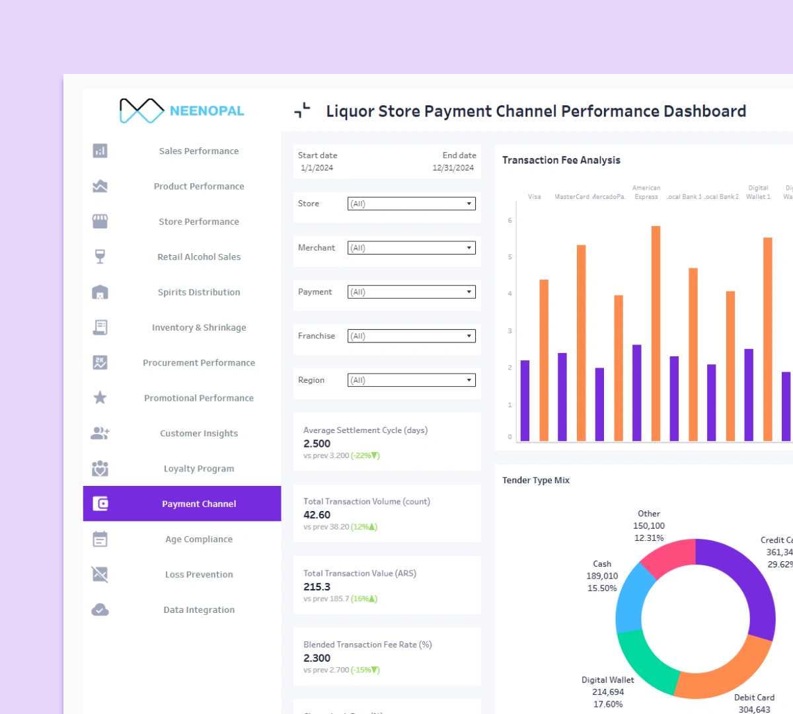Viewport: 793px width, 714px height.
Task: Click the Data Integration cloud icon
Action: (100, 609)
